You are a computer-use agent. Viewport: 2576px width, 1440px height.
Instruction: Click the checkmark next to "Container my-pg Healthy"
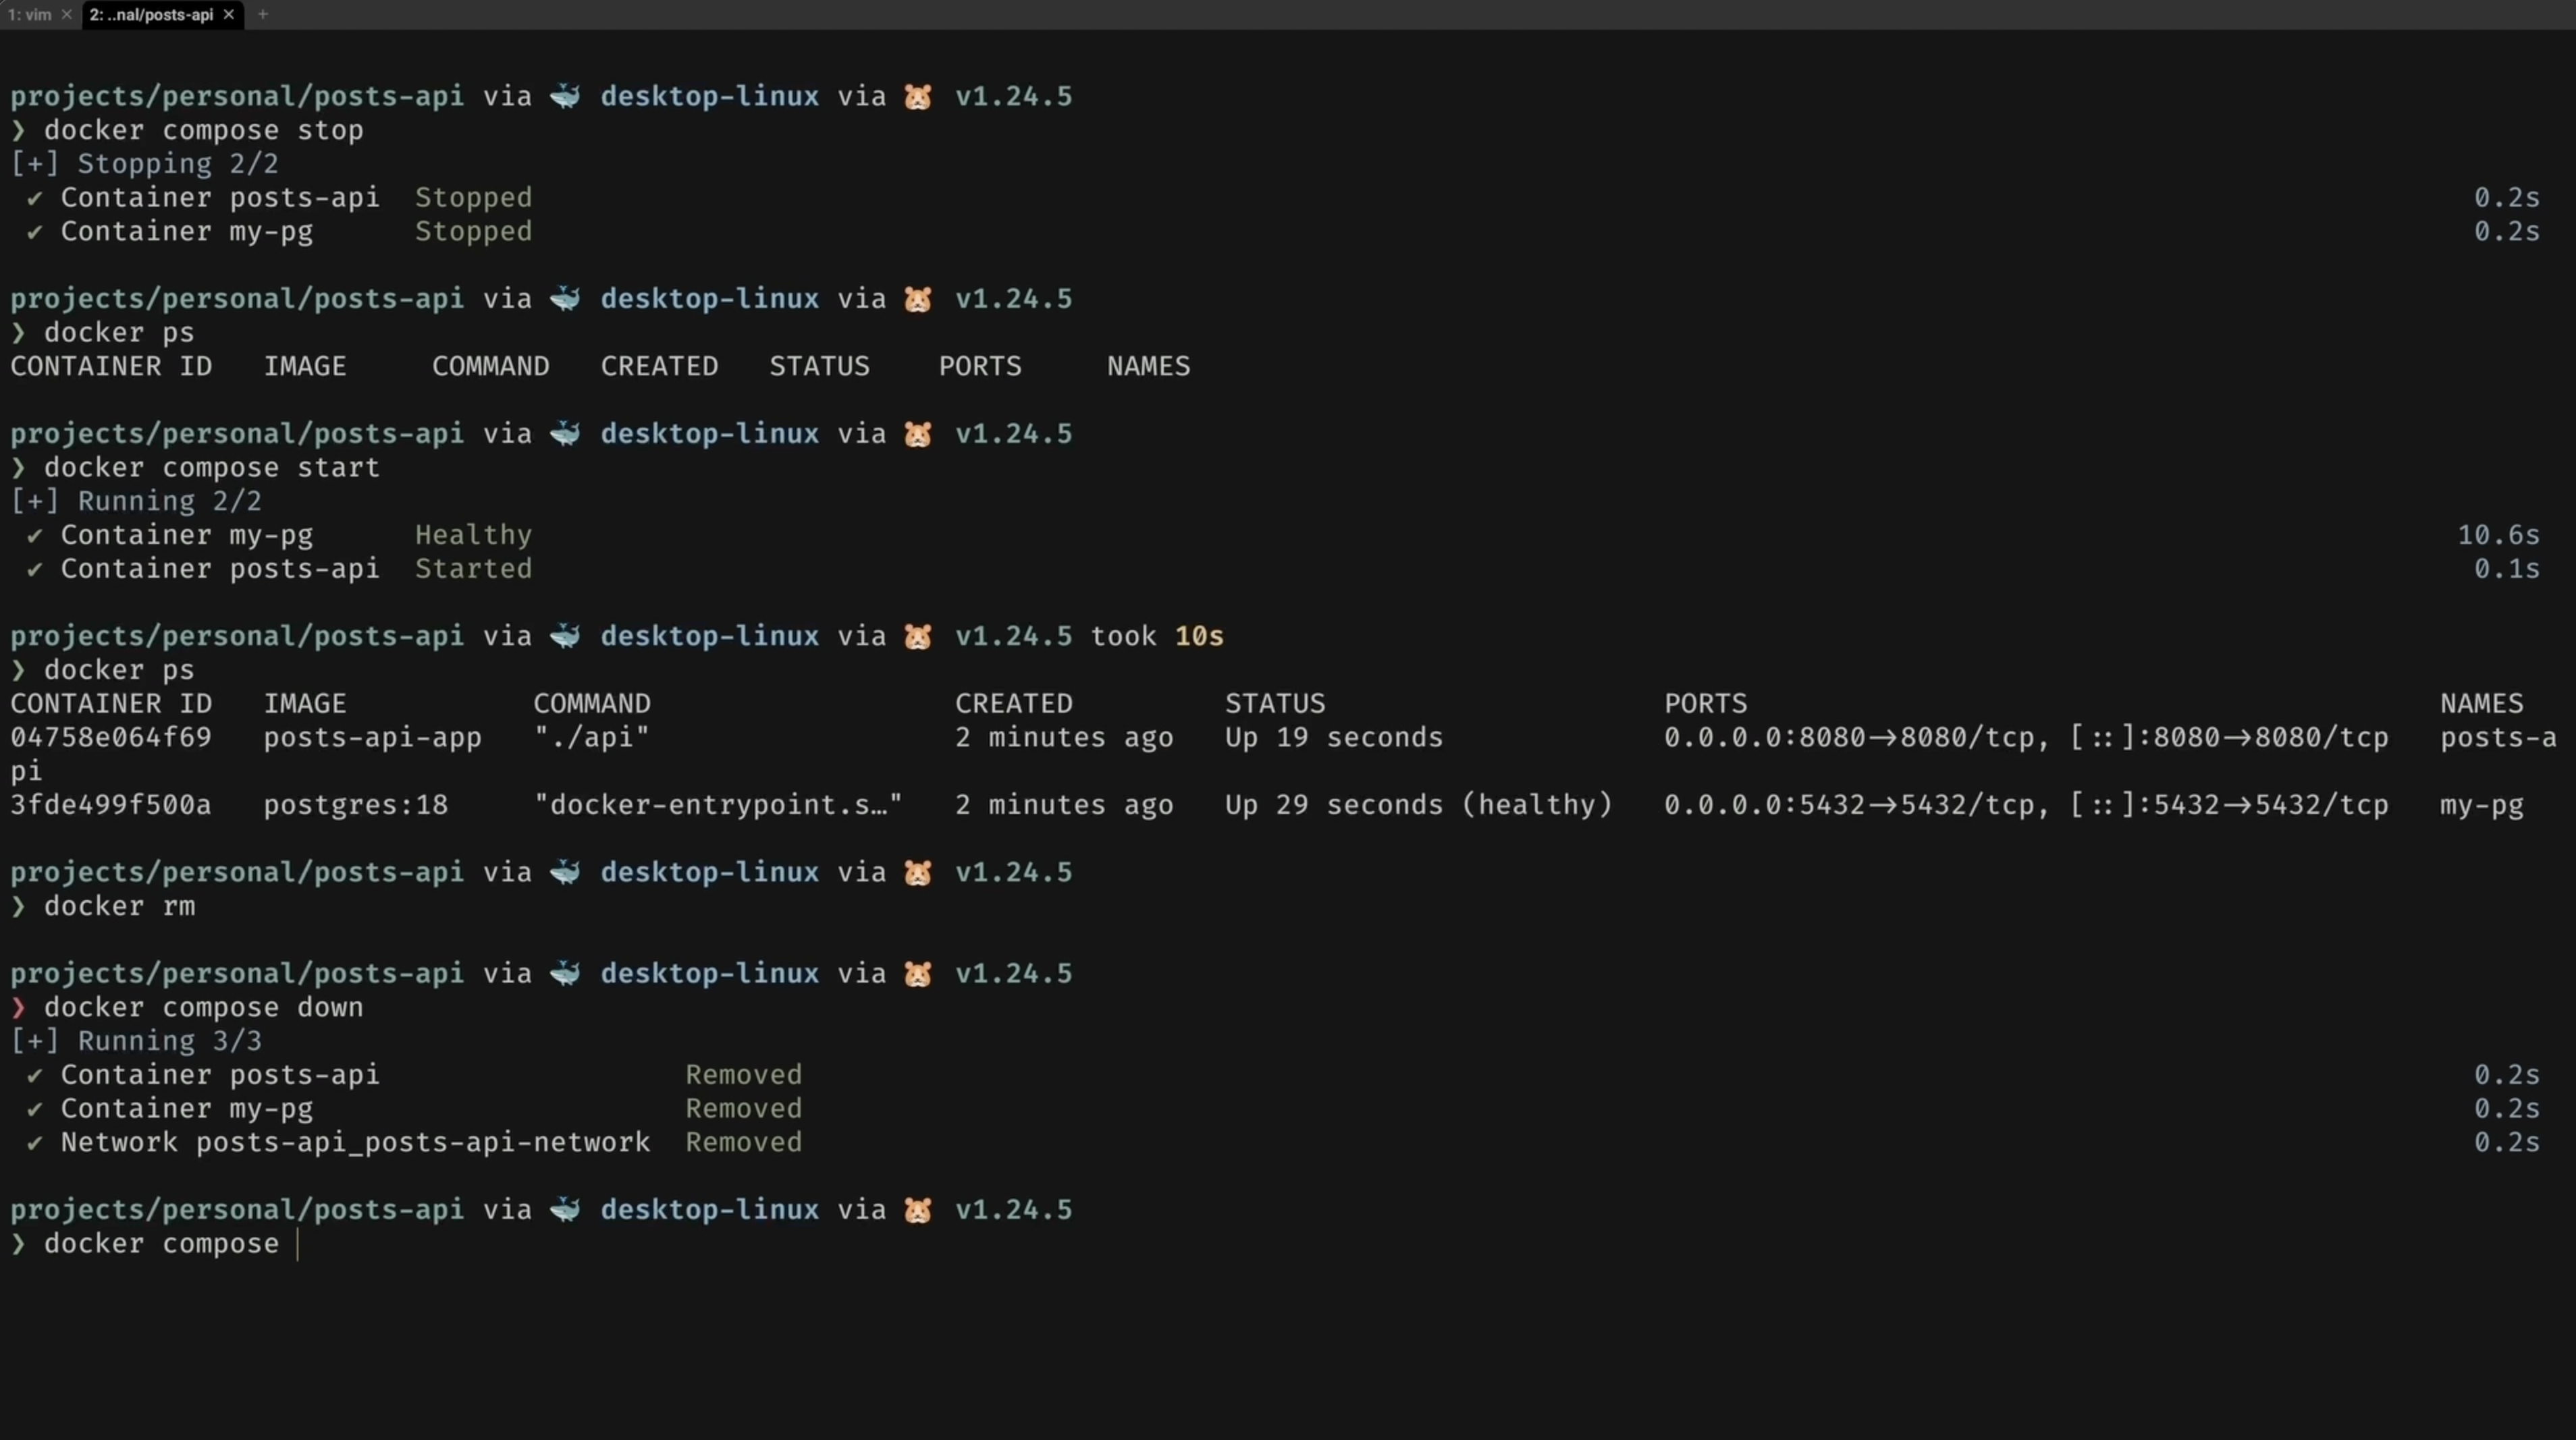pos(35,536)
